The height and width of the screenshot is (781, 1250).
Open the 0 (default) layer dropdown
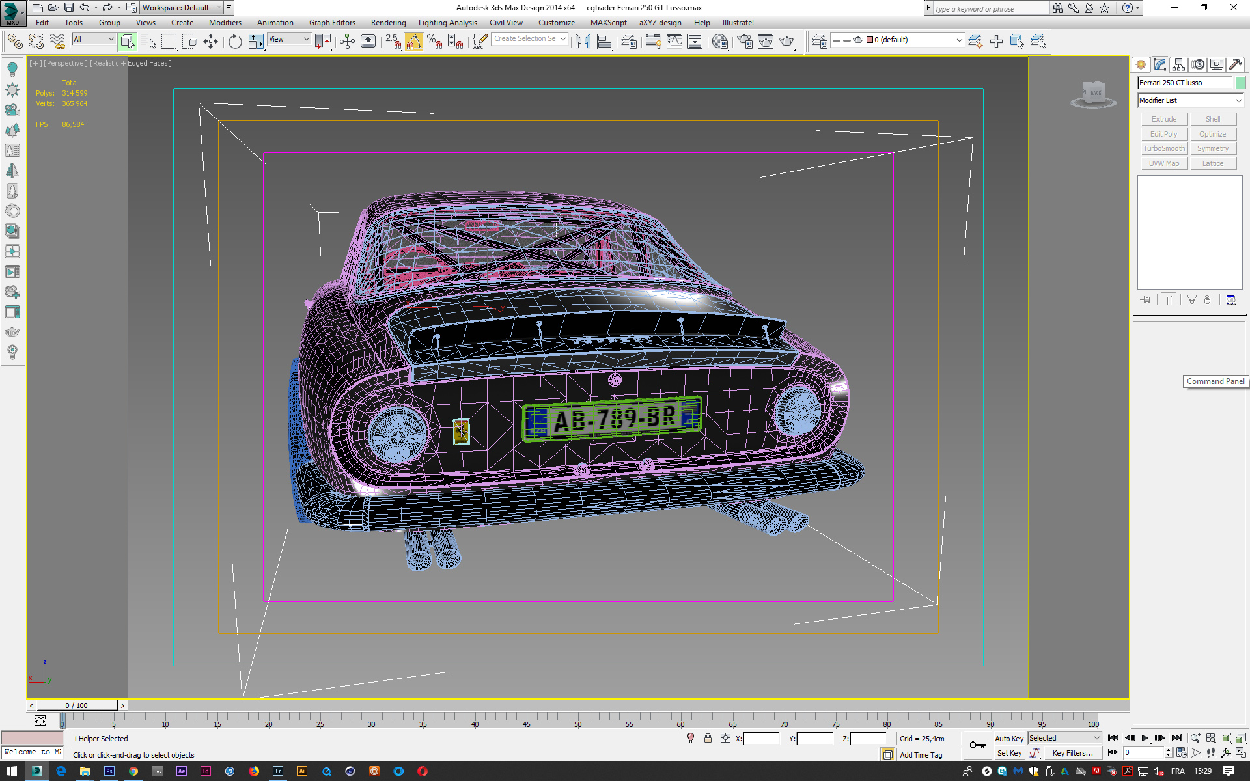coord(898,40)
